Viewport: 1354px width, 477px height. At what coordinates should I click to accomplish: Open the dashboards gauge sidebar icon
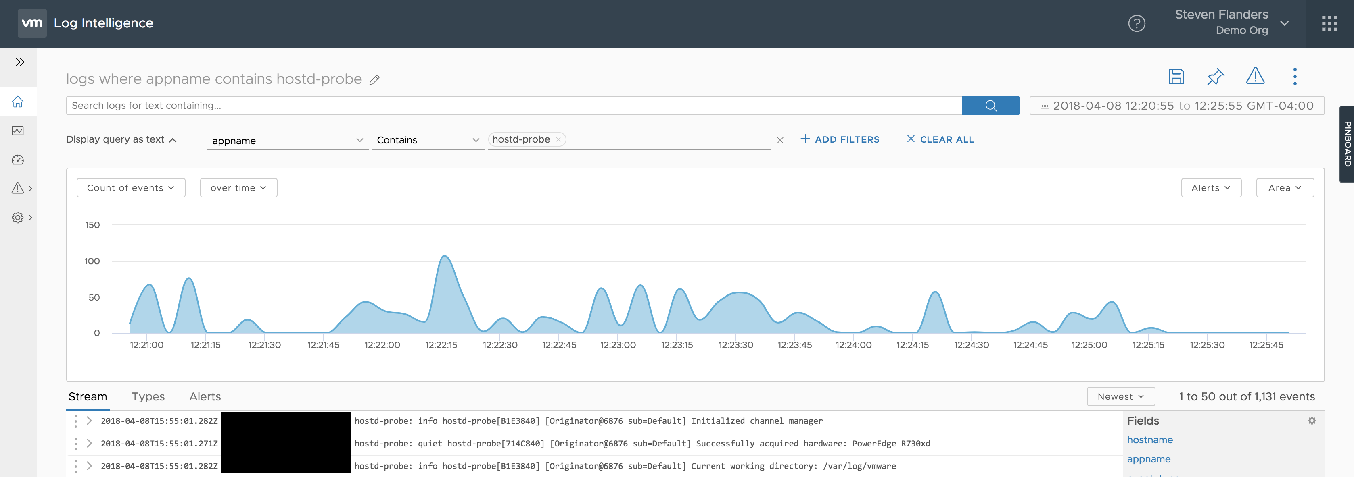18,160
